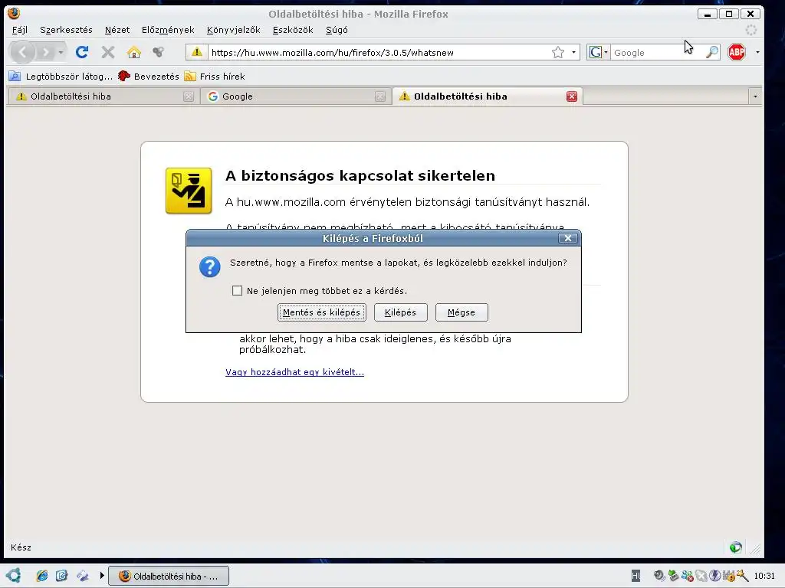Viewport: 785px width, 588px height.
Task: Close the Kilépés a Firefoxból dialog
Action: pyautogui.click(x=568, y=239)
